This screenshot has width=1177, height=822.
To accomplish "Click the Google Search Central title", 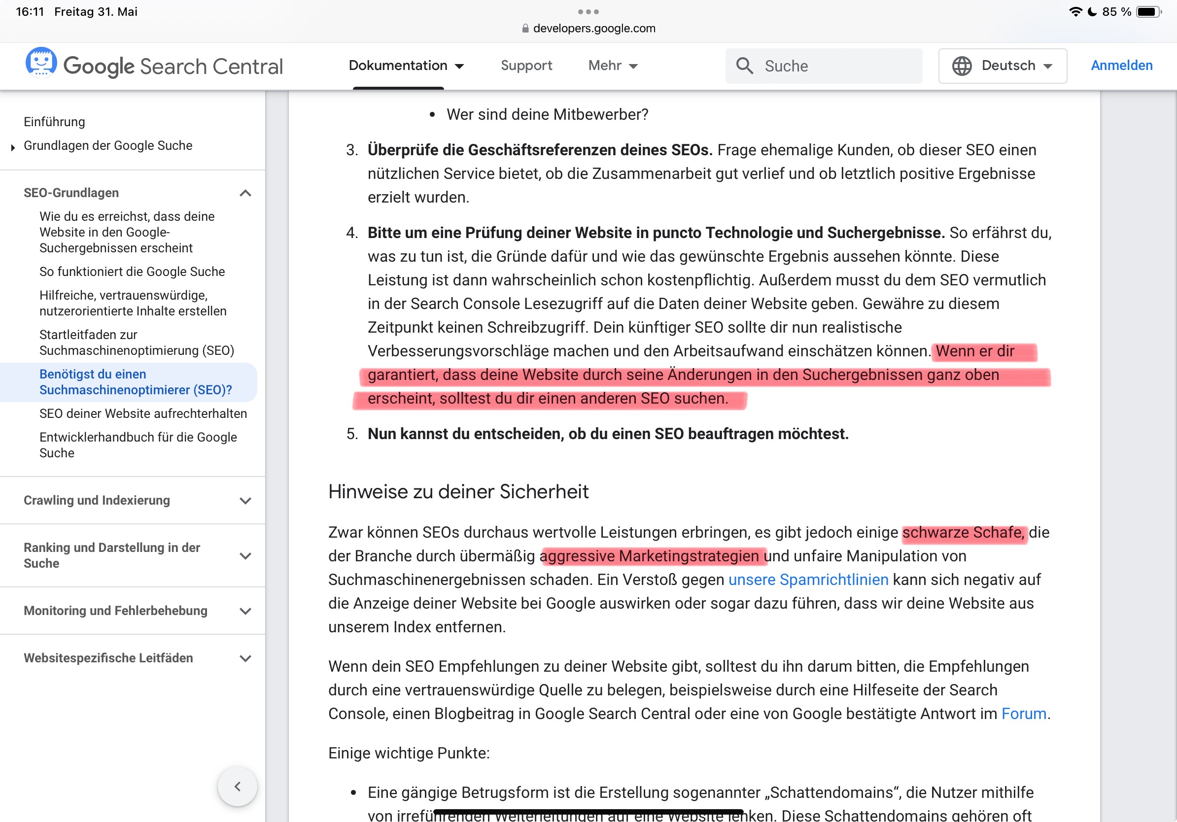I will pyautogui.click(x=173, y=66).
